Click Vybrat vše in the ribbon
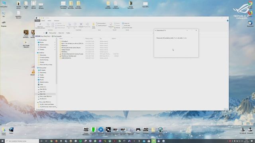 126,23
